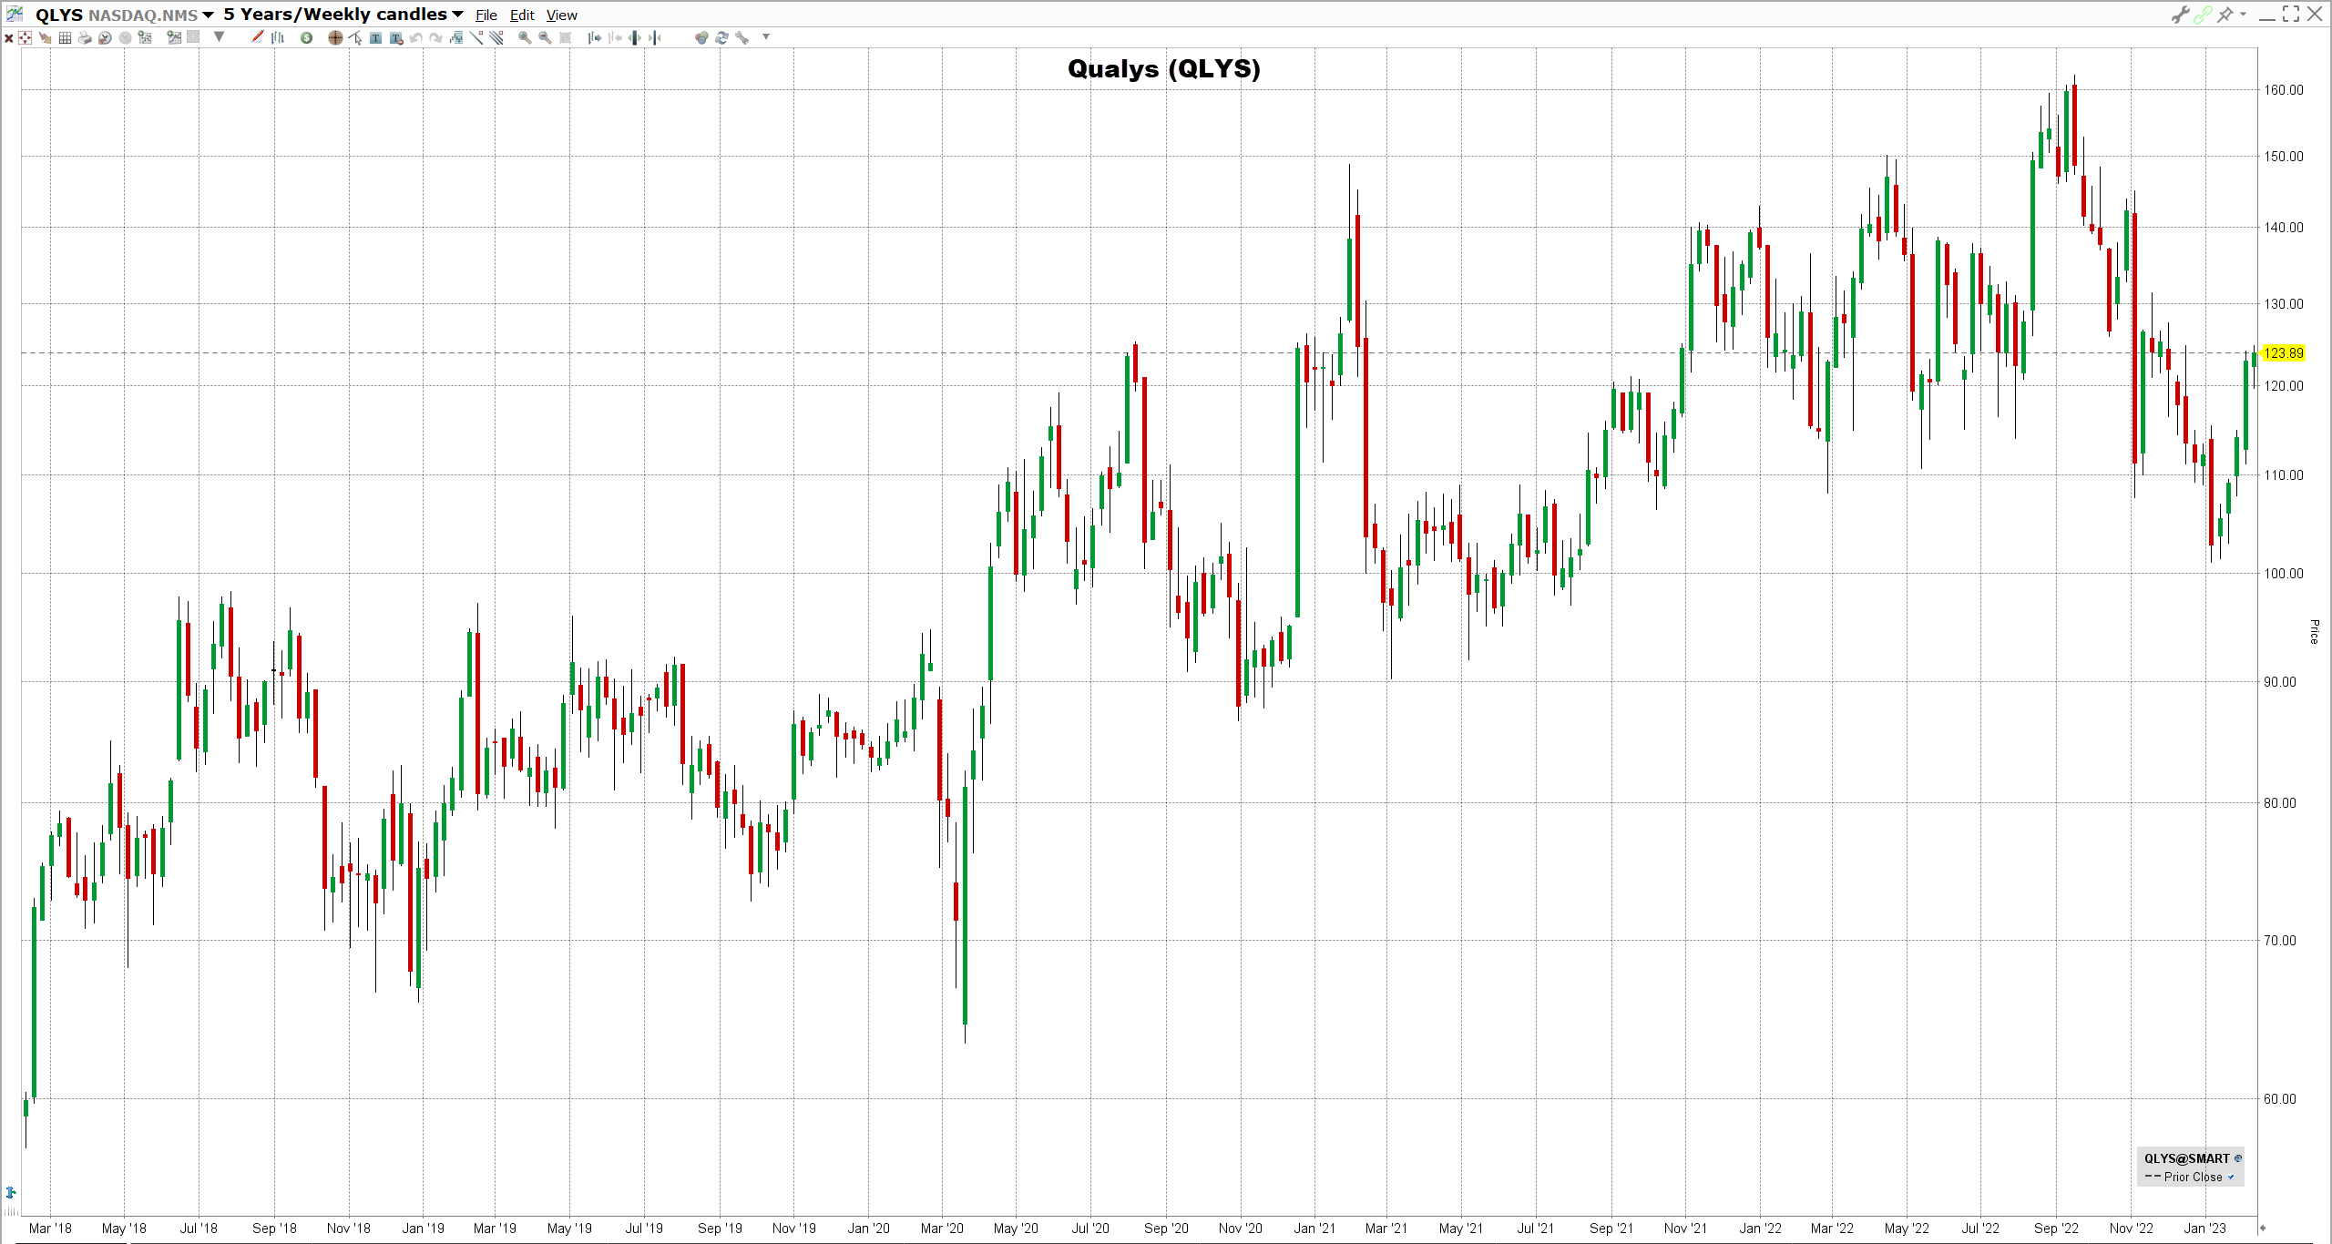Viewport: 2332px width, 1244px height.
Task: Click the chart icon left of QLYS
Action: 15,14
